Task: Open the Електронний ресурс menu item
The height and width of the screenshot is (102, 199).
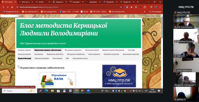Action: pyautogui.click(x=80, y=58)
